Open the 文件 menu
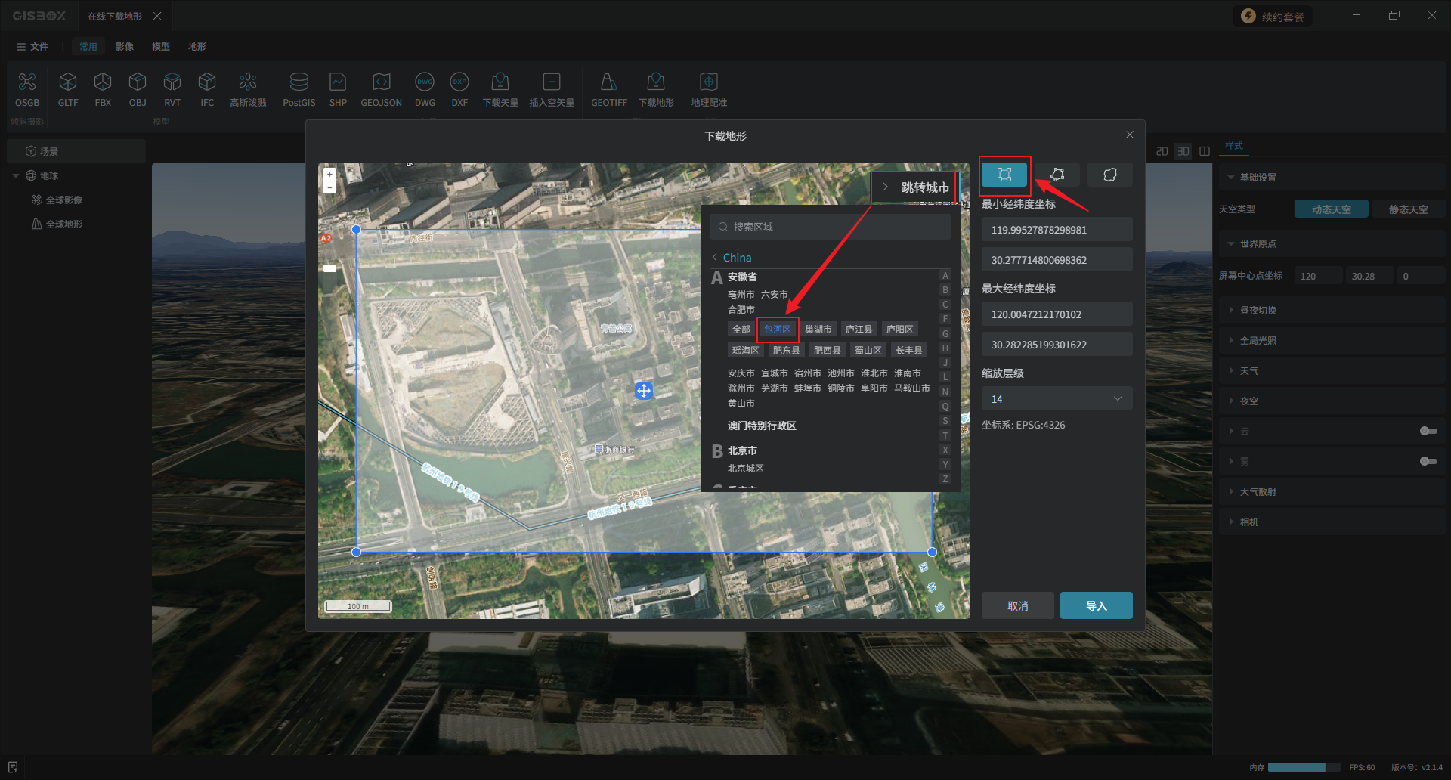This screenshot has height=780, width=1451. [32, 47]
